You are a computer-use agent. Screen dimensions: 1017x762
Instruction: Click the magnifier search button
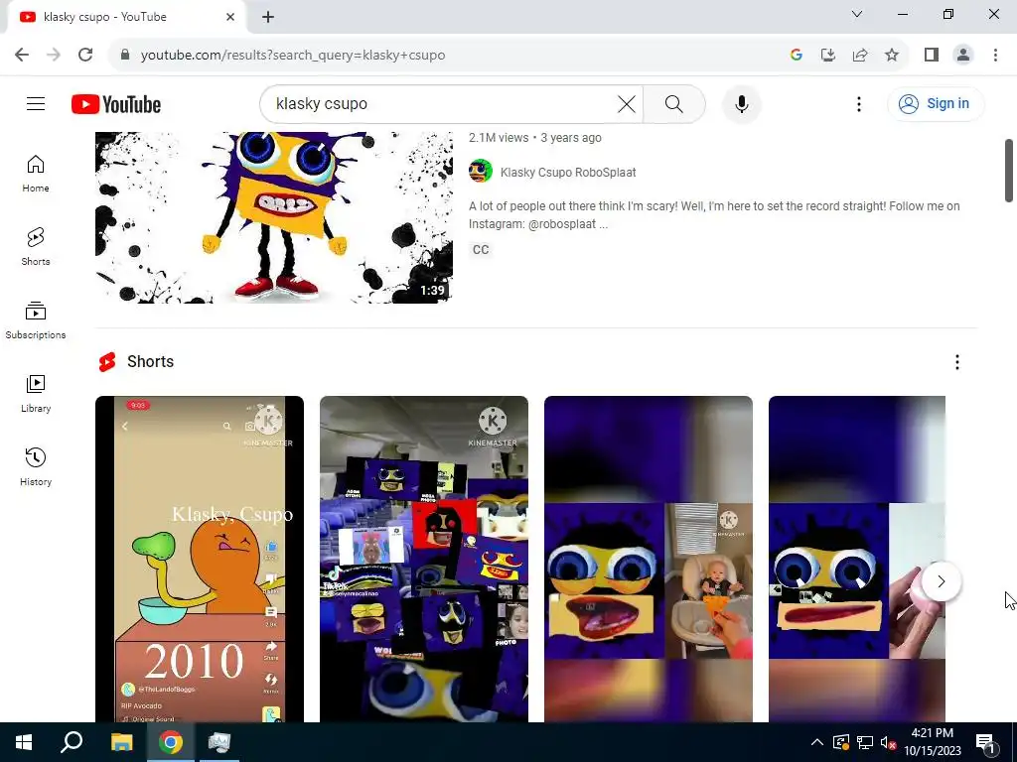[674, 103]
